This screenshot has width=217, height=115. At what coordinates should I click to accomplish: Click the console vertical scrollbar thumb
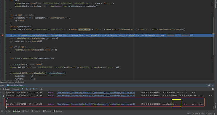(213, 107)
